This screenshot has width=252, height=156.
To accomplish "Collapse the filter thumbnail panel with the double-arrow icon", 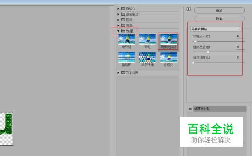I will click(189, 9).
